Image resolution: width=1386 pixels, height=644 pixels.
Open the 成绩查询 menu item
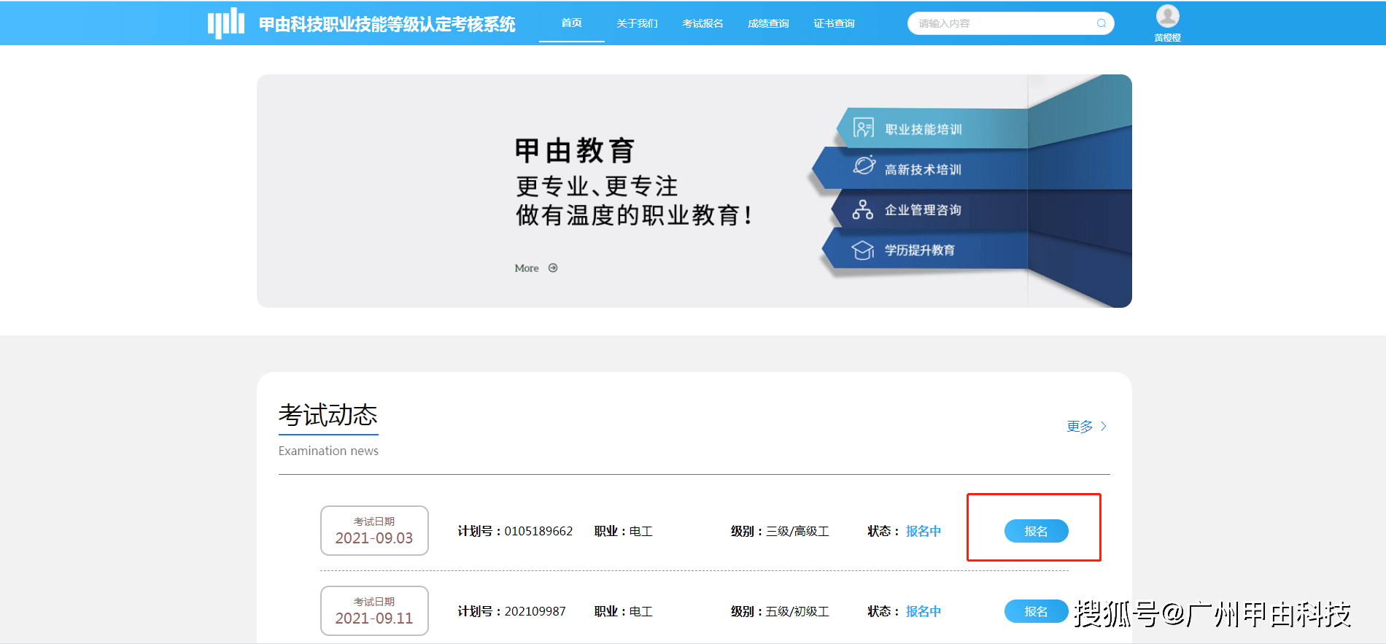click(768, 23)
